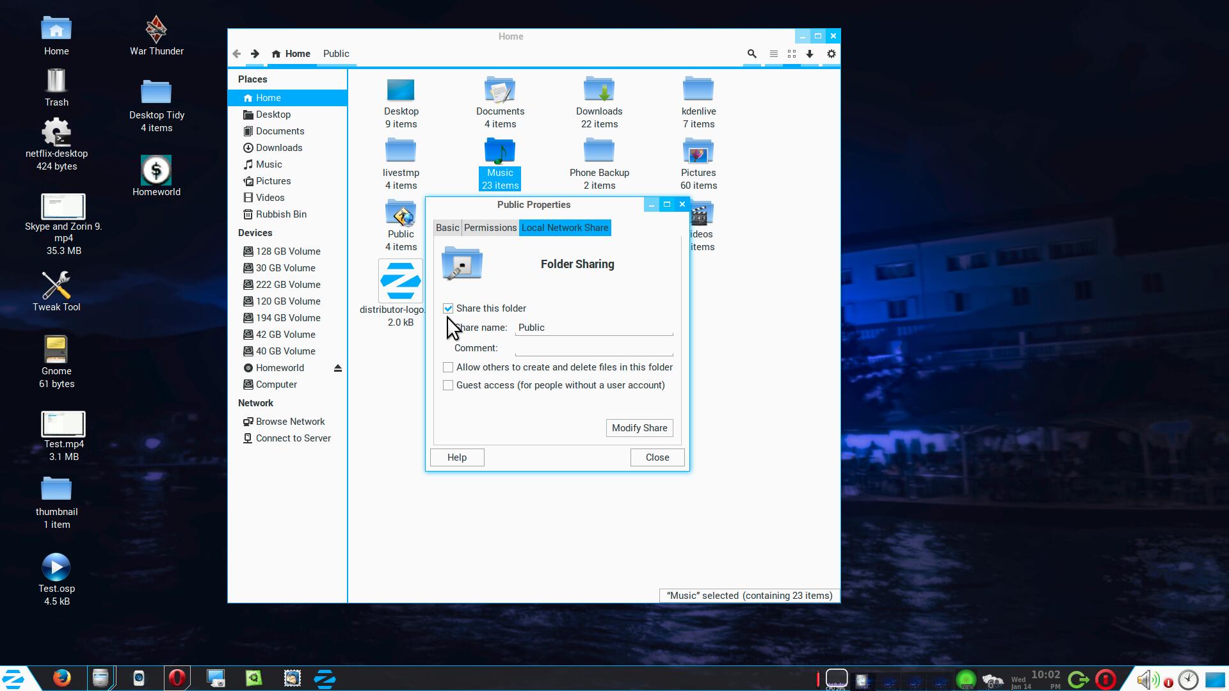Screen dimensions: 1229x691
Task: Enable Guest access checkbox
Action: tap(448, 385)
